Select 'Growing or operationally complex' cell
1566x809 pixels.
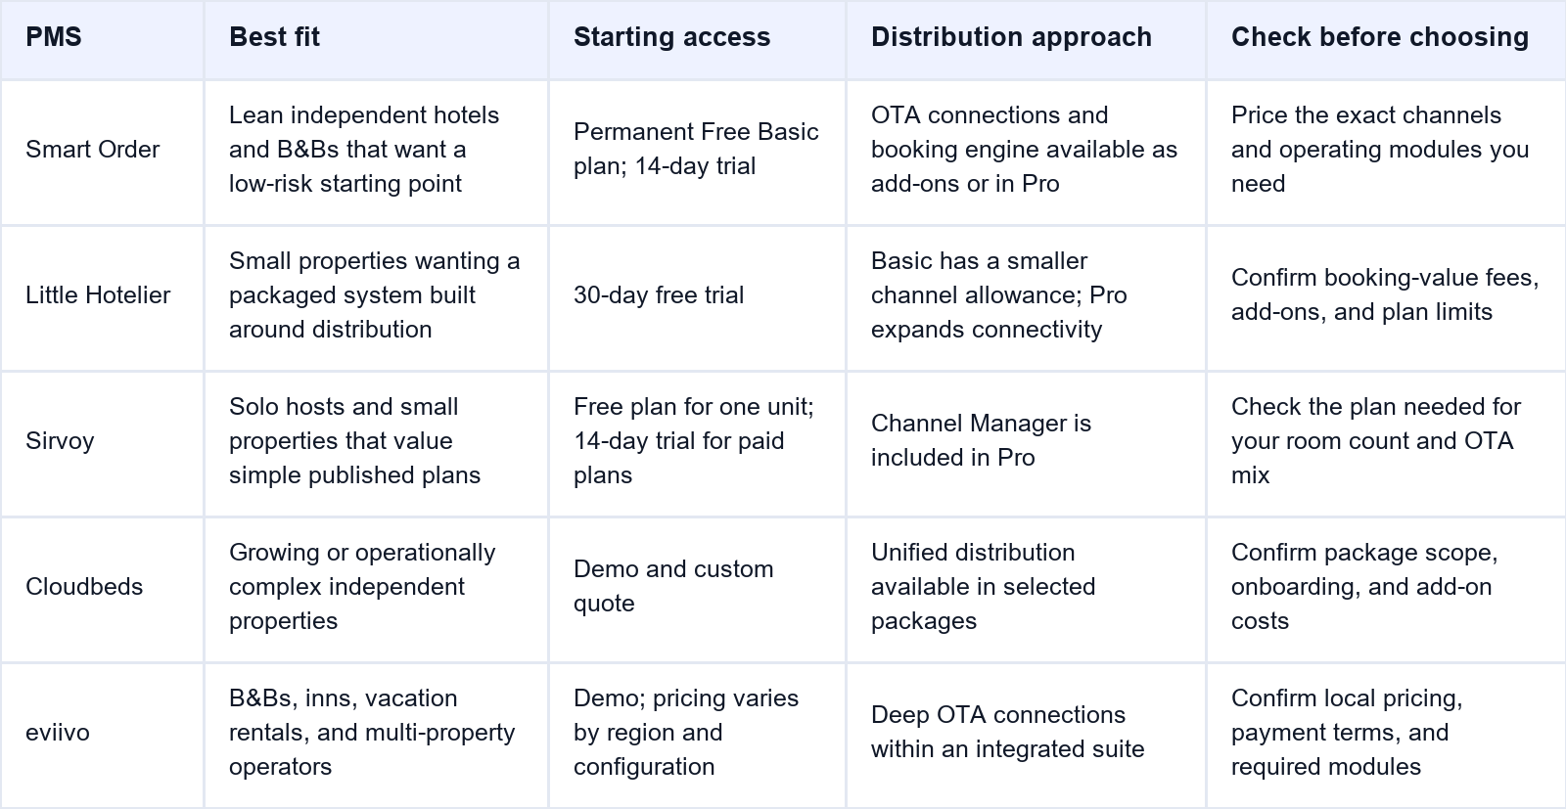click(376, 590)
